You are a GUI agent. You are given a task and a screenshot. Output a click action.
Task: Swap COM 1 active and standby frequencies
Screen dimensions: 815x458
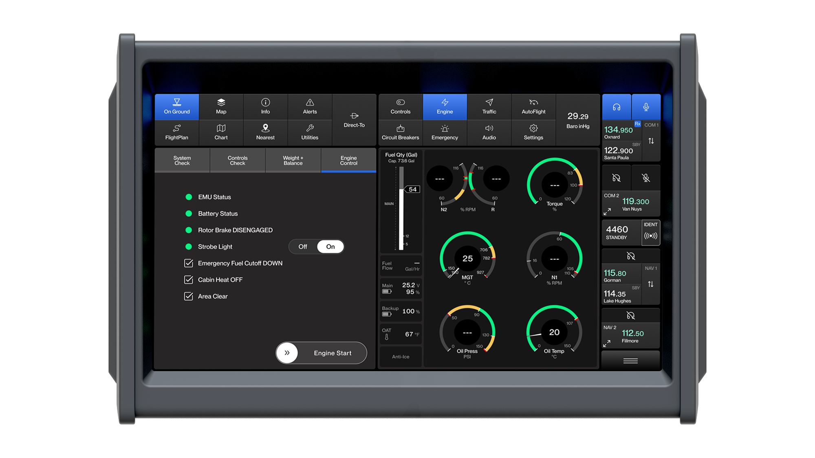point(651,141)
